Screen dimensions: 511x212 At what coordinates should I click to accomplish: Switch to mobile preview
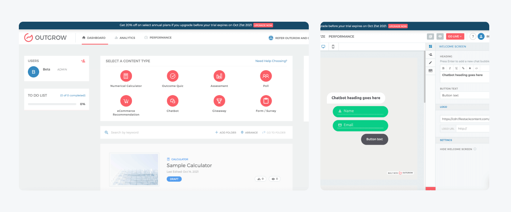pos(333,46)
